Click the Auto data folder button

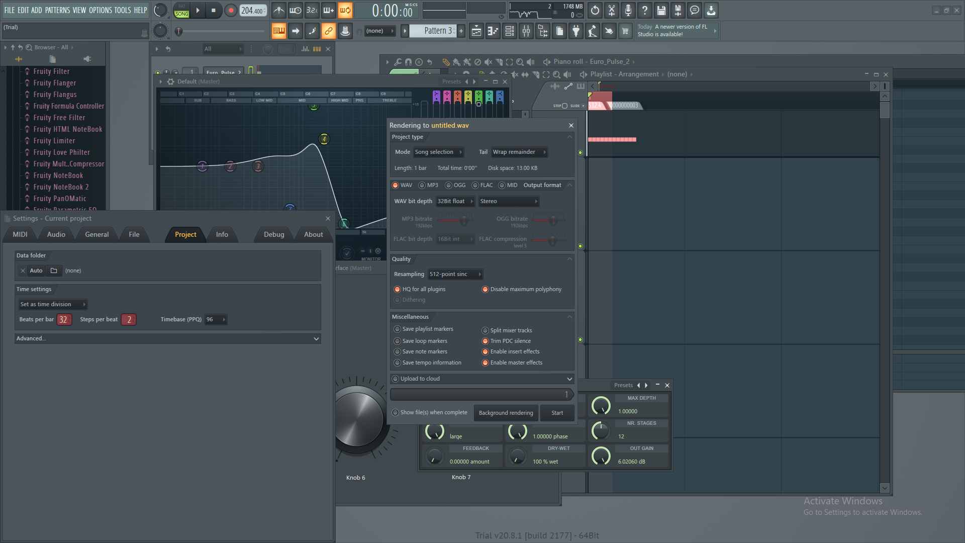click(36, 270)
